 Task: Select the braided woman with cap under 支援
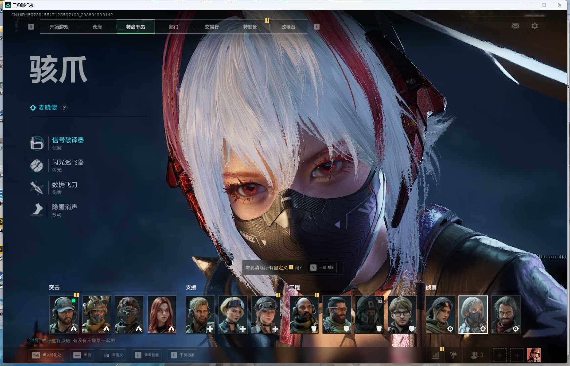pyautogui.click(x=266, y=315)
